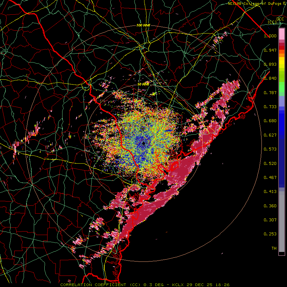The width and height of the screenshot is (287, 287).
Task: Click the 0.680 legend value
Action: click(270, 121)
